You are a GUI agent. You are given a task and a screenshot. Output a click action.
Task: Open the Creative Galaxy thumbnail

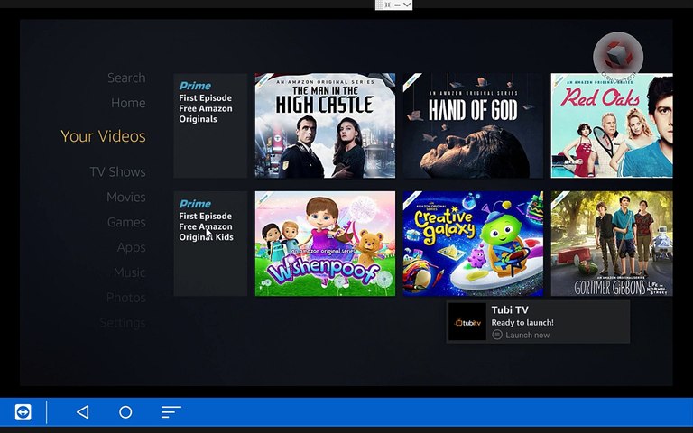(473, 244)
